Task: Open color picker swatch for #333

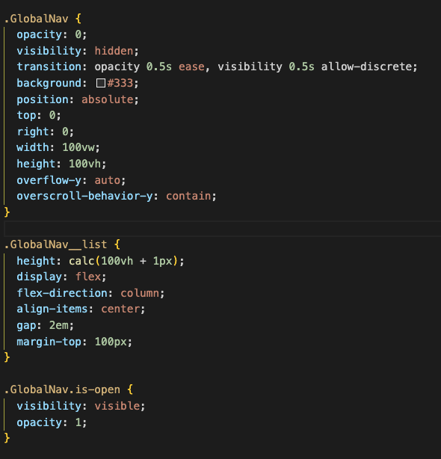Action: click(x=101, y=83)
